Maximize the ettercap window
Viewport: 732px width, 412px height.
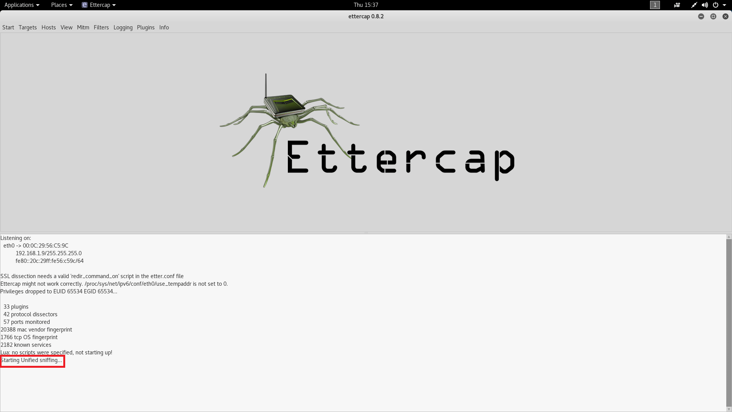[x=713, y=16]
